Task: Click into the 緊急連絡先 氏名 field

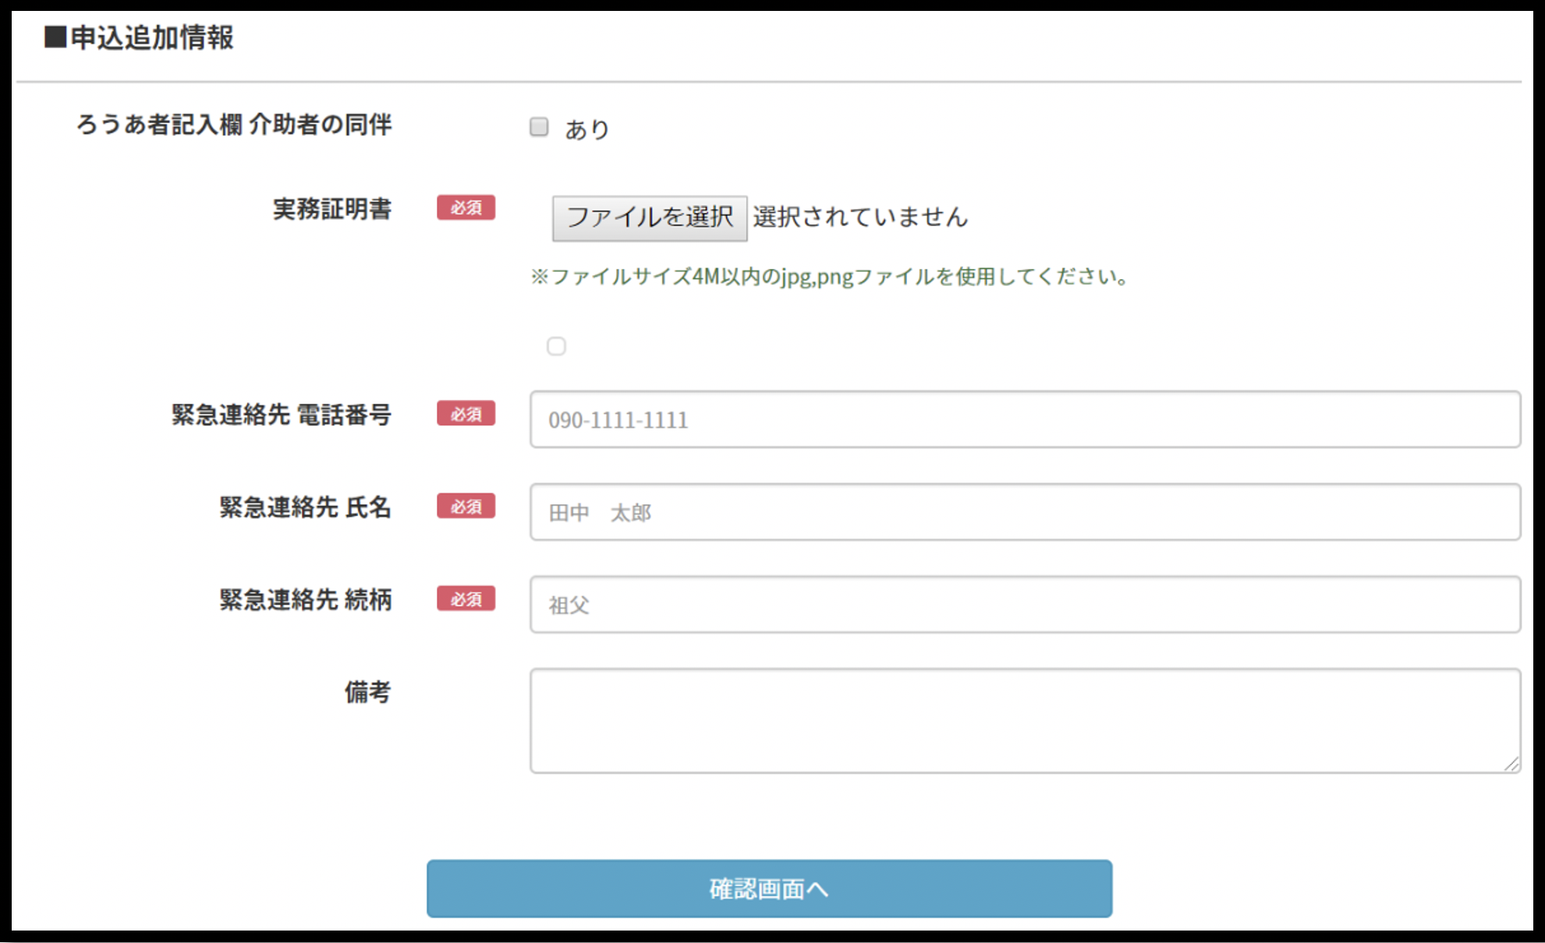Action: (1024, 513)
